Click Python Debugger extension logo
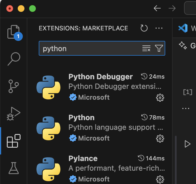The width and height of the screenshot is (196, 184). (x=48, y=87)
